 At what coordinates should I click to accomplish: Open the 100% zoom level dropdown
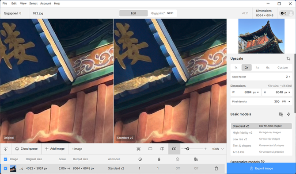tap(218, 149)
